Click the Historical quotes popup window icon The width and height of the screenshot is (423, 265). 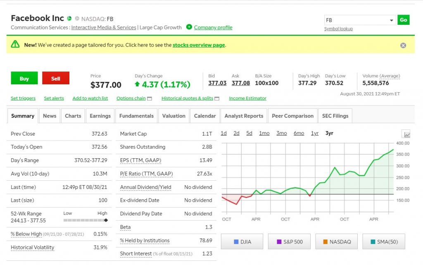(217, 98)
